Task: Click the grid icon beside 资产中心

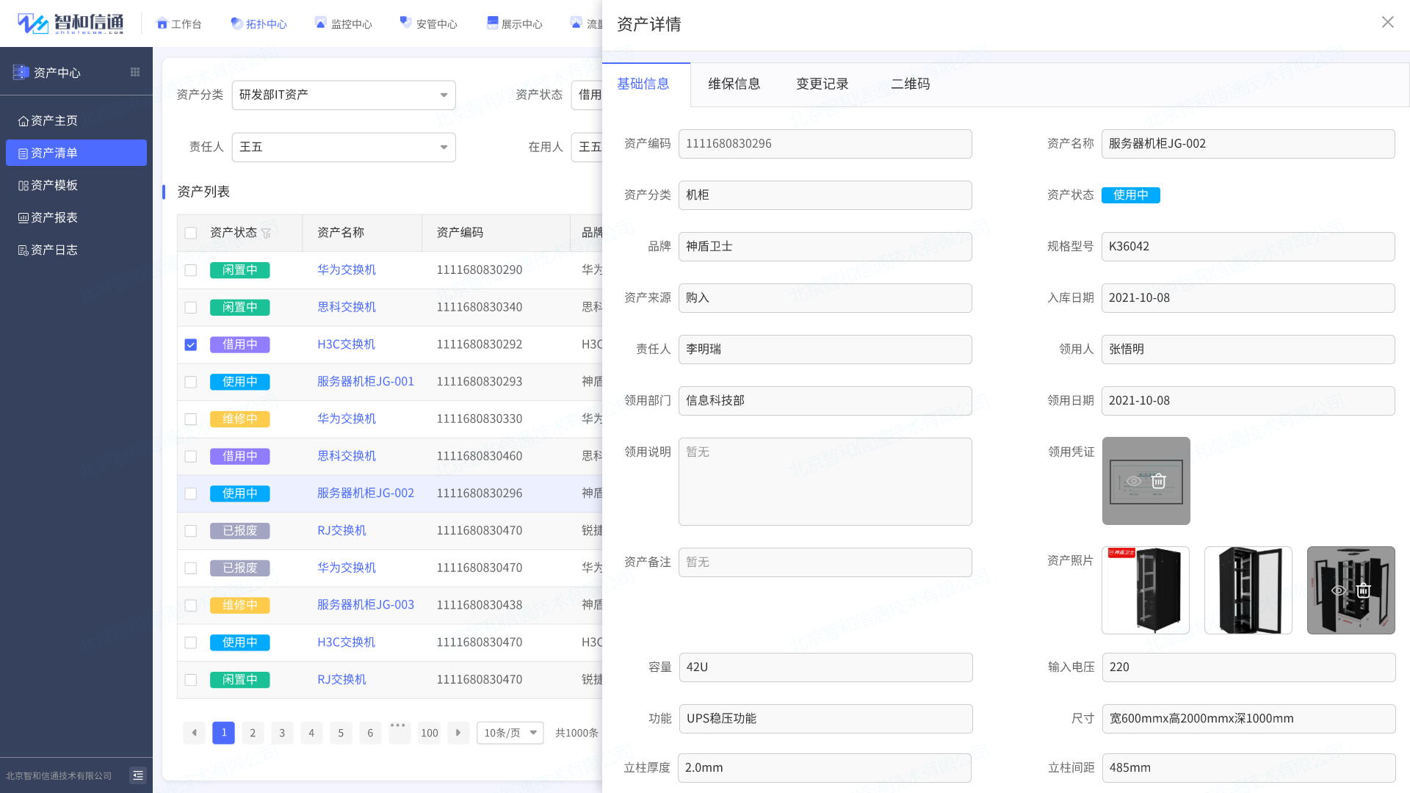Action: tap(135, 72)
